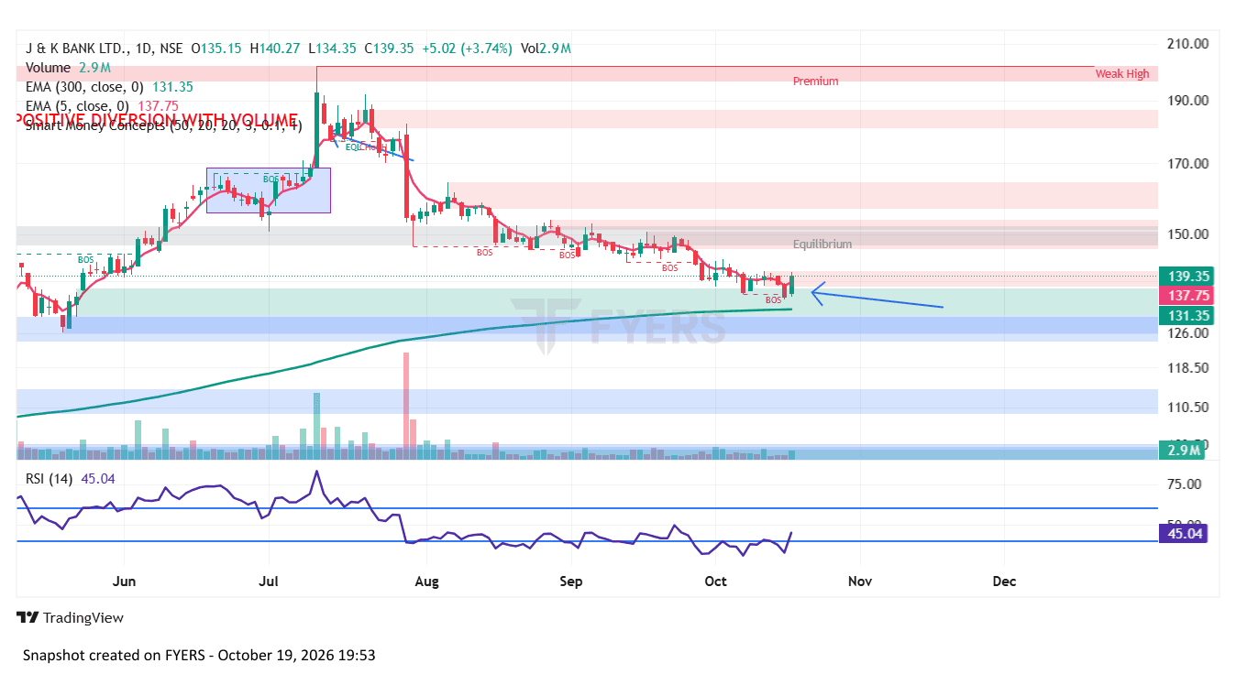The height and width of the screenshot is (674, 1236).
Task: Click the POSITIVE DIVERSION WITH VOLUME note
Action: click(x=156, y=120)
